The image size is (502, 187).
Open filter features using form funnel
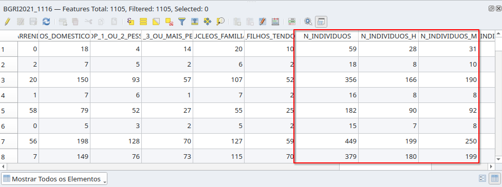coord(182,22)
